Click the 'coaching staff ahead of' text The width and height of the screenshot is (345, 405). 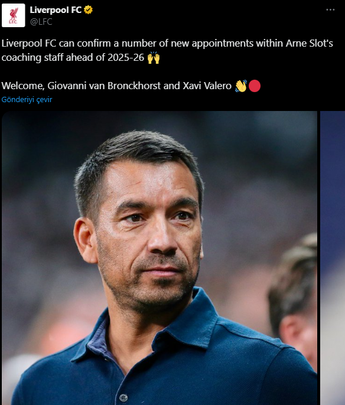(x=53, y=58)
